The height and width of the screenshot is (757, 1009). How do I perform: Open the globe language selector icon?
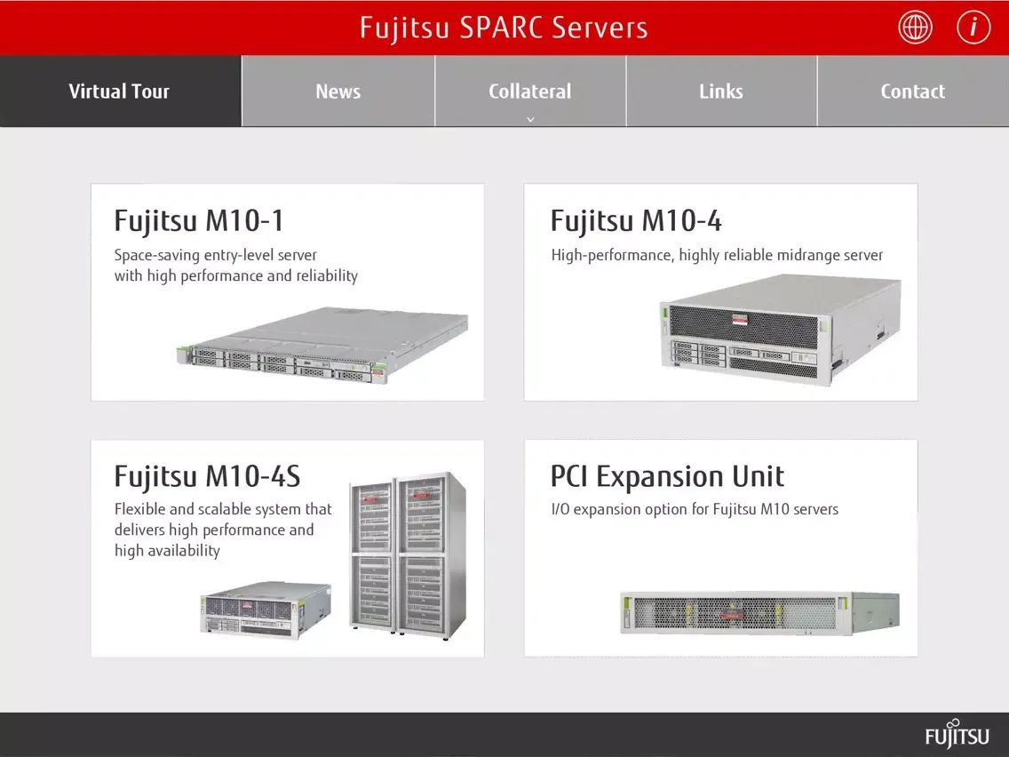tap(915, 28)
